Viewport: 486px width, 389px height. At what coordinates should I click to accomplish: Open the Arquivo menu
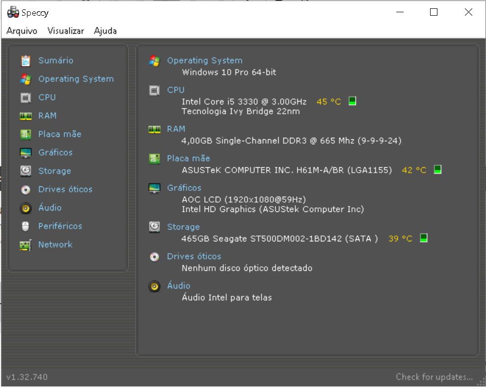[x=22, y=31]
